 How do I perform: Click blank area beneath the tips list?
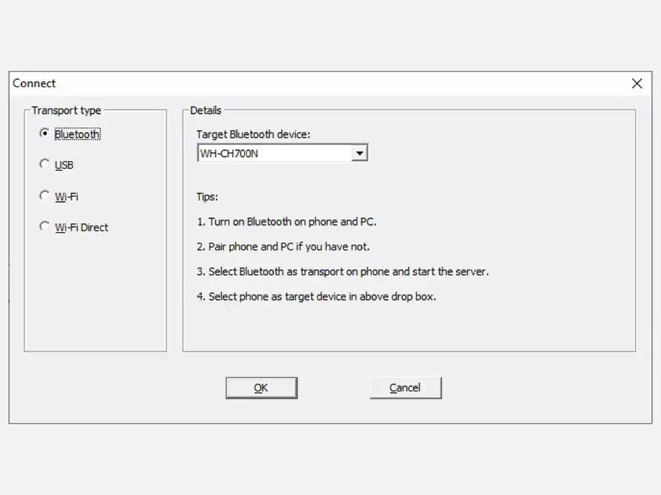point(408,327)
